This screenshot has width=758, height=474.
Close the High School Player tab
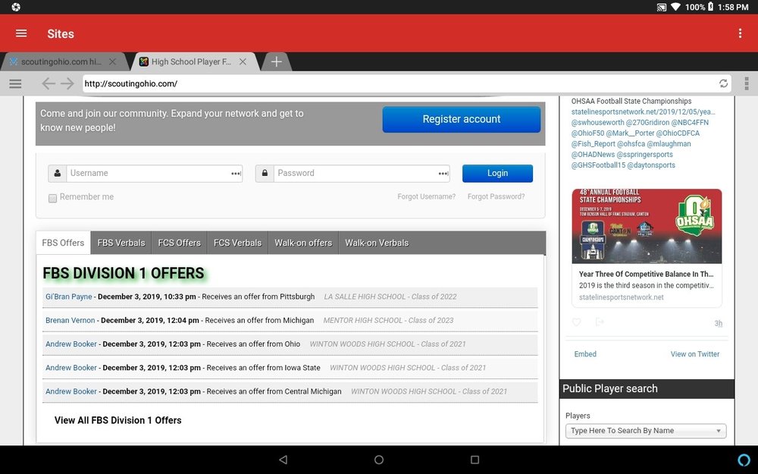tap(243, 62)
